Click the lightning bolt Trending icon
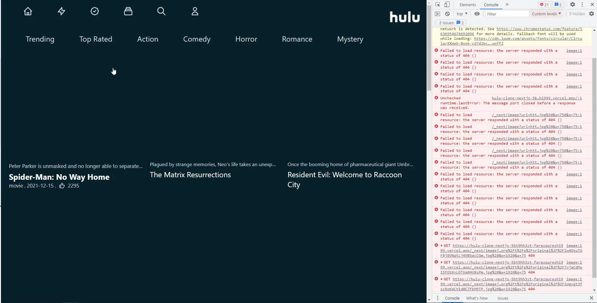Viewport: 597px width, 303px height. (61, 11)
